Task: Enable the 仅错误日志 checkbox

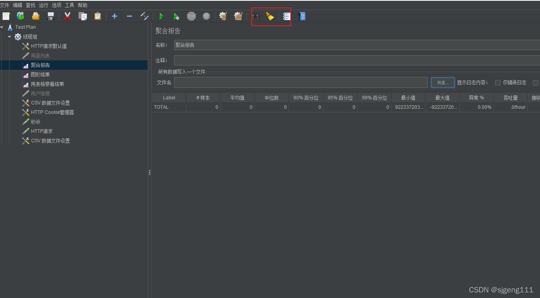Action: pyautogui.click(x=498, y=83)
